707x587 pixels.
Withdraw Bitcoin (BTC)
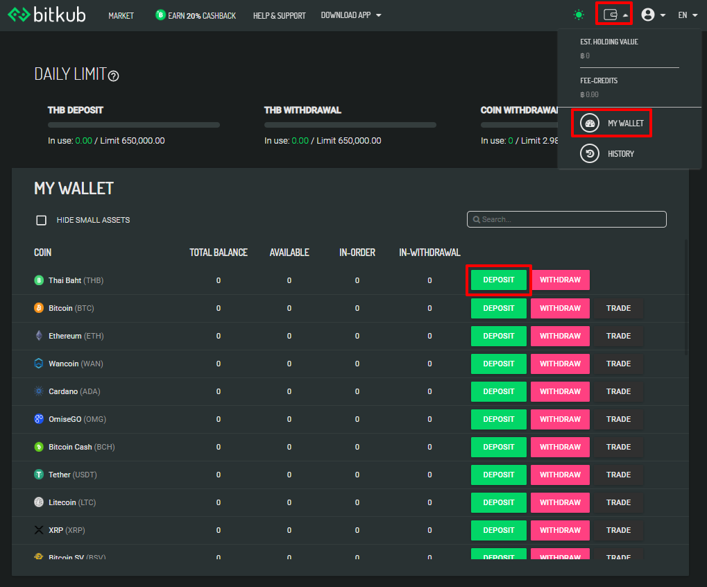coord(560,308)
